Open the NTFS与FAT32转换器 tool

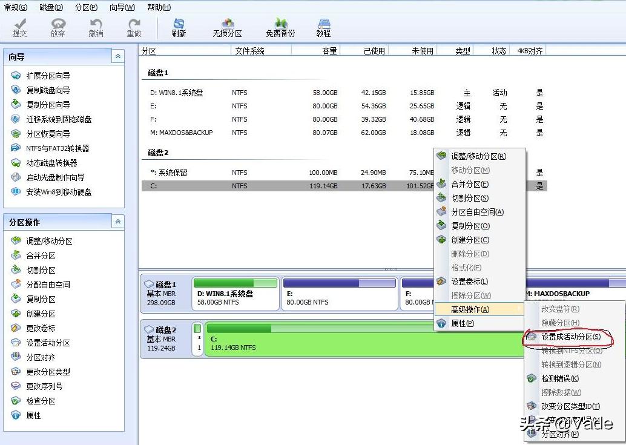(59, 149)
